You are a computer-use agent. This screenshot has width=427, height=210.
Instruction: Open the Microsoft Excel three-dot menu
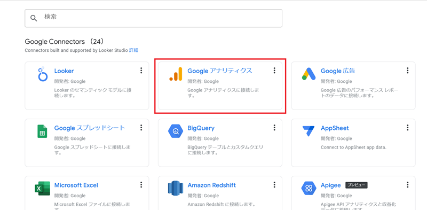[141, 185]
